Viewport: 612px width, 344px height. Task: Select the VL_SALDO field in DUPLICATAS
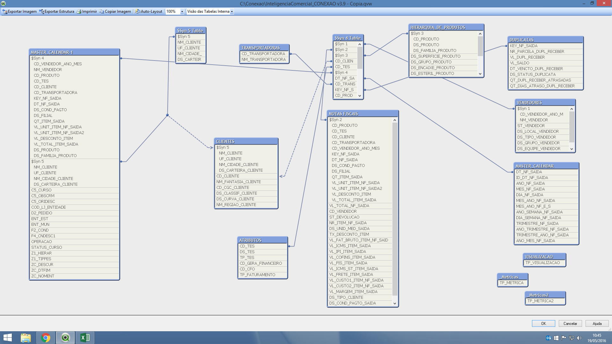pos(545,63)
